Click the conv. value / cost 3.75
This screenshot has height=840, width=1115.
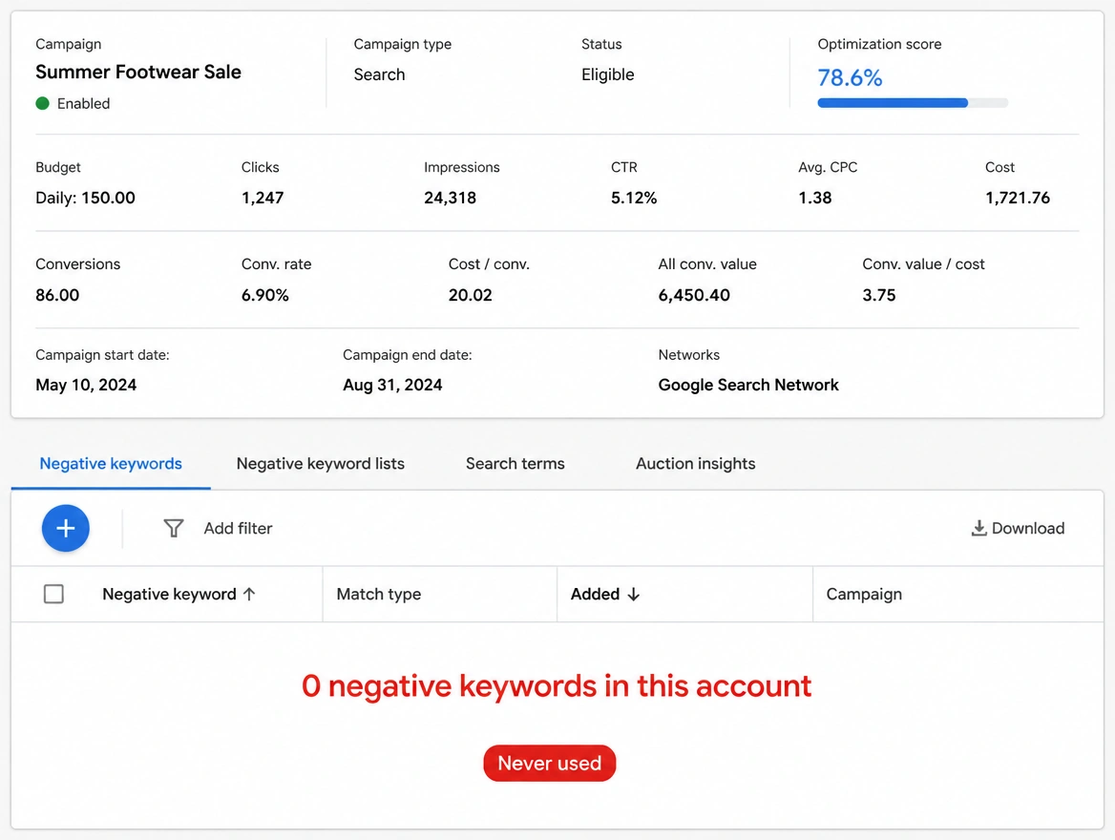[x=879, y=295]
